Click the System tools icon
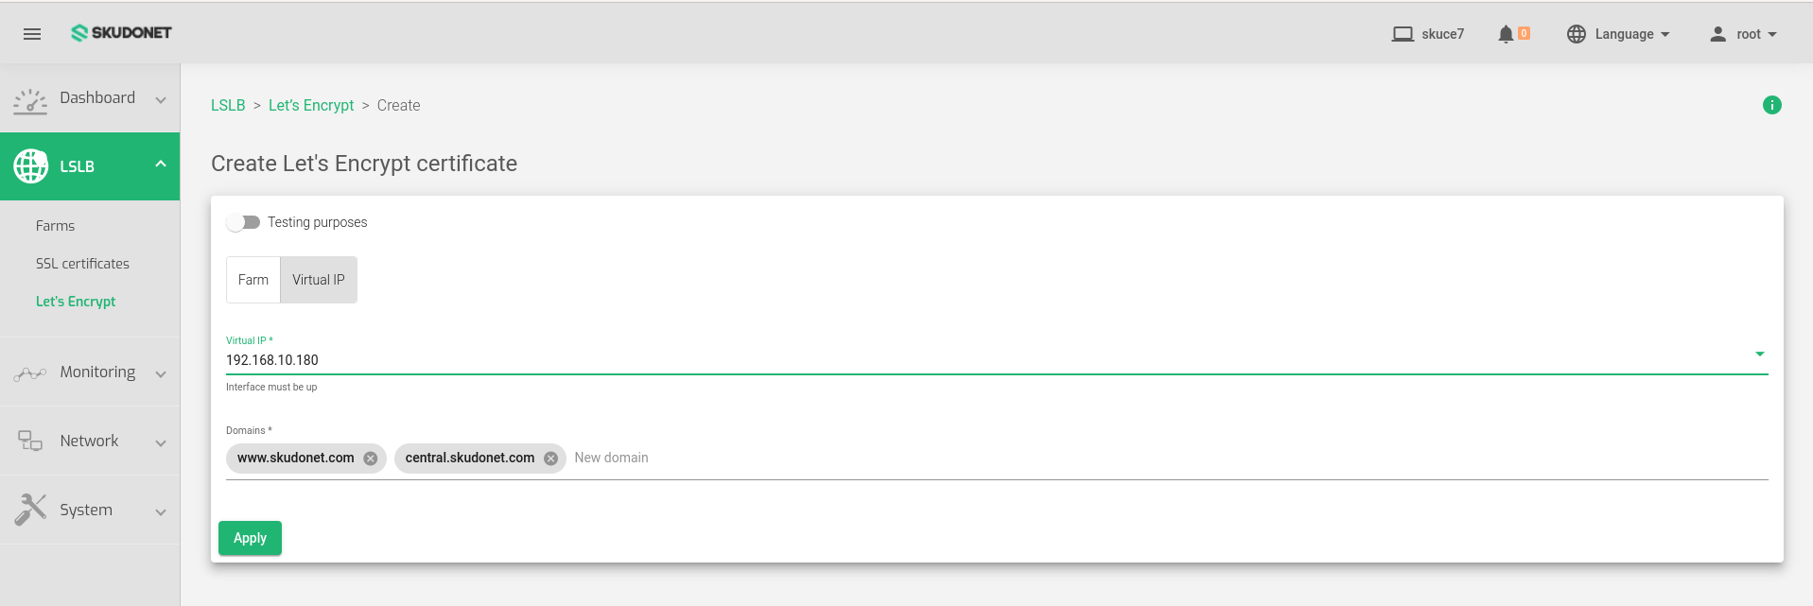Screen dimensions: 1813x606 29,509
